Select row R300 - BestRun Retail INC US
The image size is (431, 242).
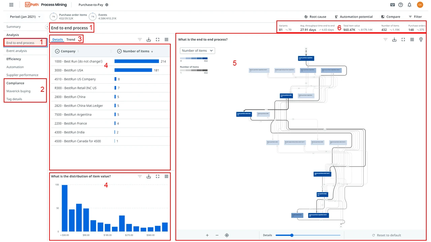110,88
